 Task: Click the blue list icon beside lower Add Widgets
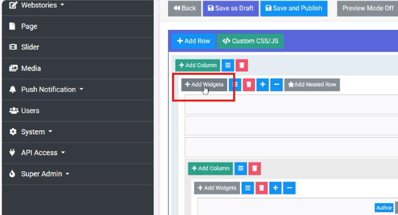(247, 188)
